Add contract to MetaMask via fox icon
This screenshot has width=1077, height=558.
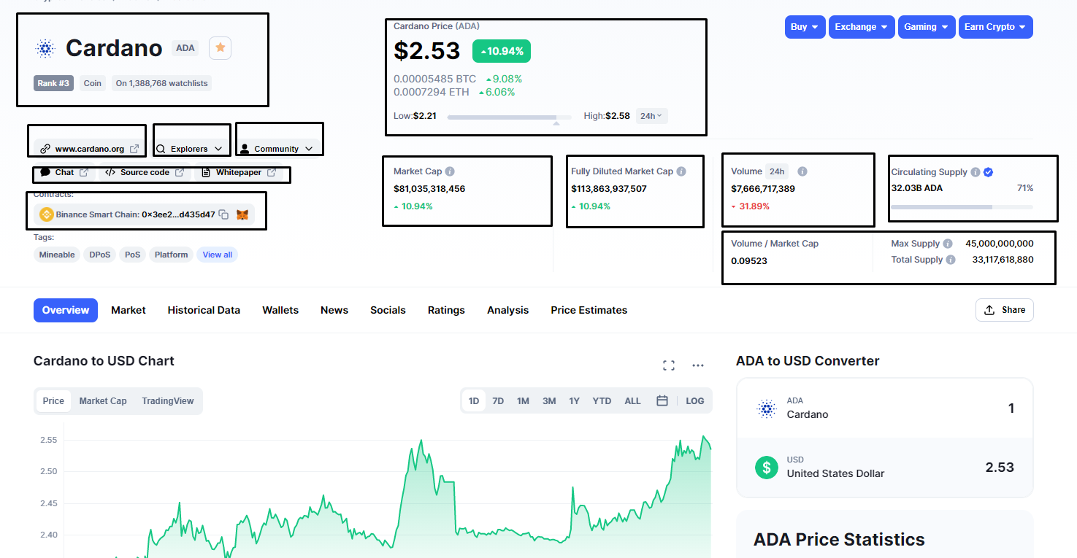click(242, 214)
